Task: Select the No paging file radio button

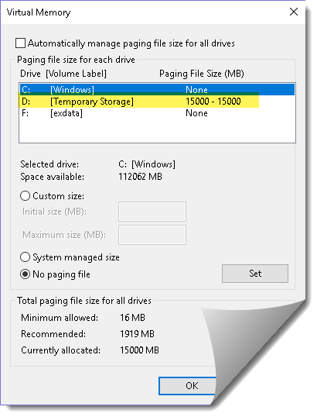Action: click(25, 274)
